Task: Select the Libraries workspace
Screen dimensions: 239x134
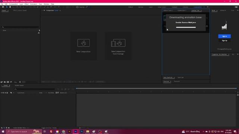Action: pos(185,7)
